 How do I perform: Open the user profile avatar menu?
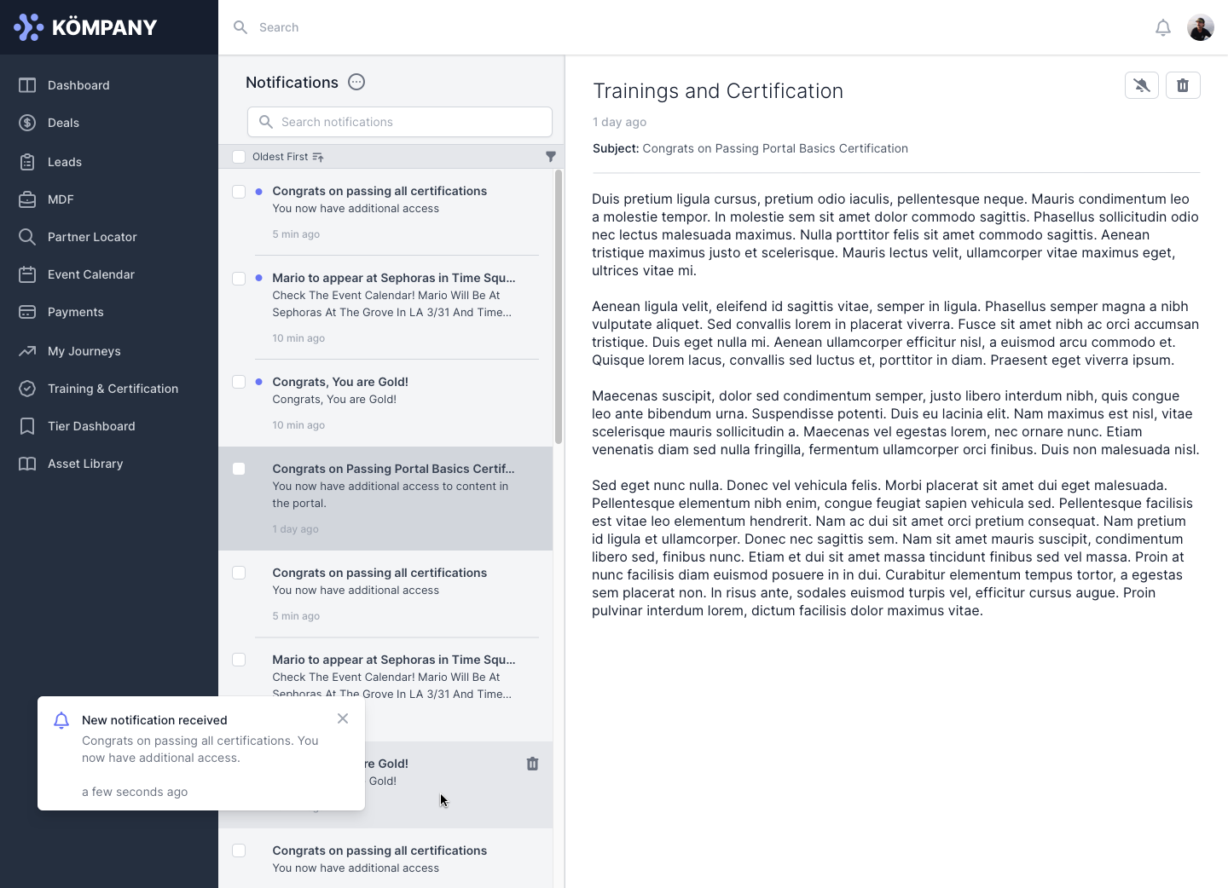click(x=1201, y=27)
